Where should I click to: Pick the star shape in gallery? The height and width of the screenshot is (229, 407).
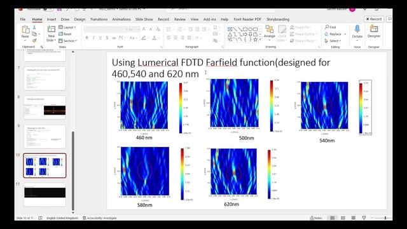(255, 39)
